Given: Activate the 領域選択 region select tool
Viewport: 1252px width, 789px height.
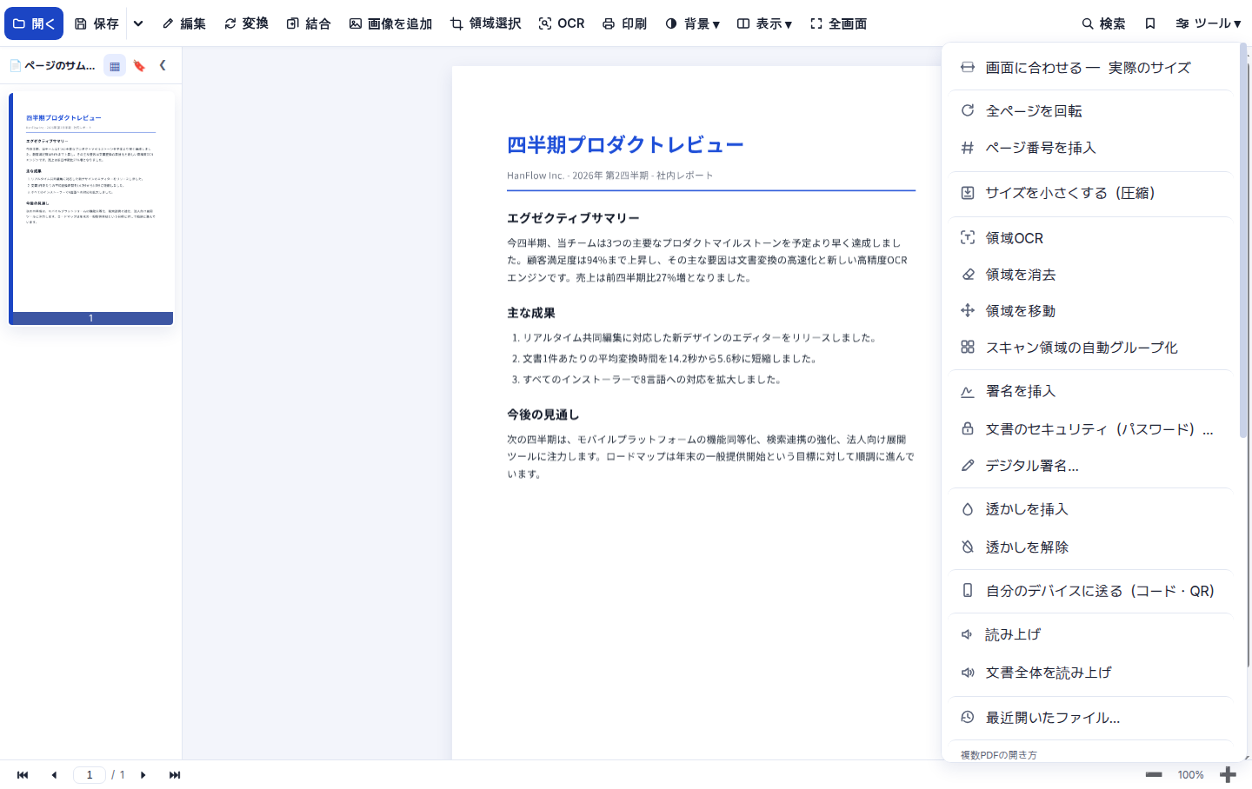Looking at the screenshot, I should pyautogui.click(x=485, y=23).
